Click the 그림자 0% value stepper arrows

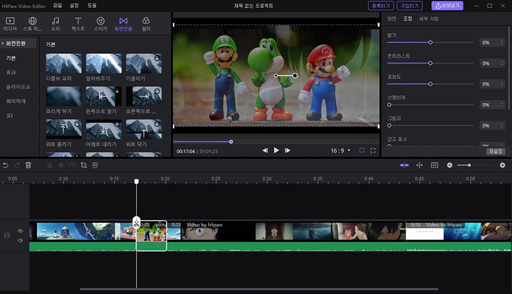point(502,125)
